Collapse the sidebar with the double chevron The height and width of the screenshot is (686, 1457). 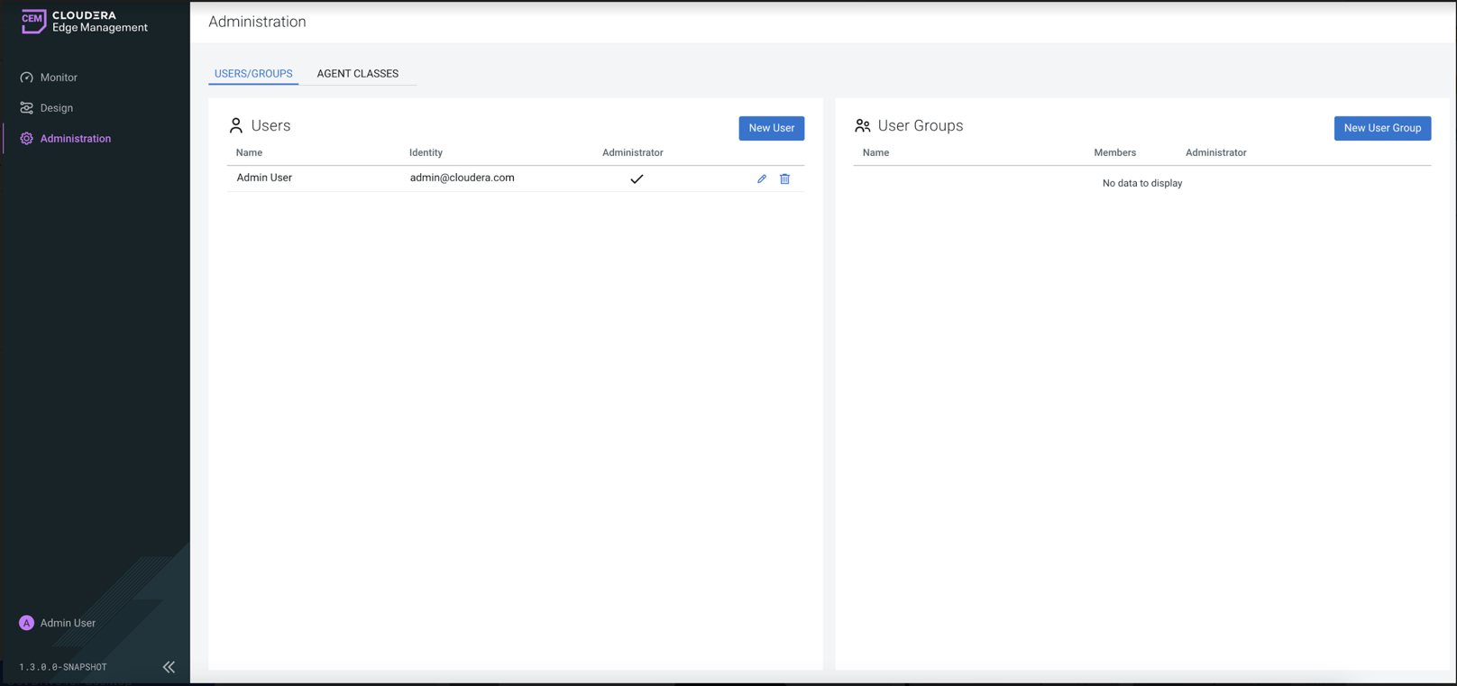click(x=169, y=667)
